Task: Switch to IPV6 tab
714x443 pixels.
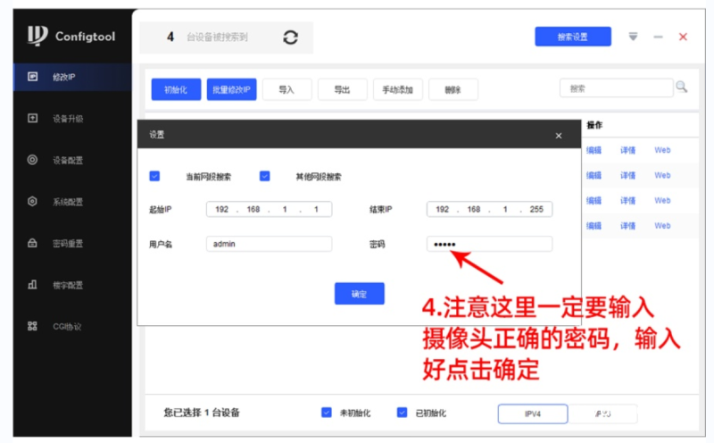Action: [603, 414]
